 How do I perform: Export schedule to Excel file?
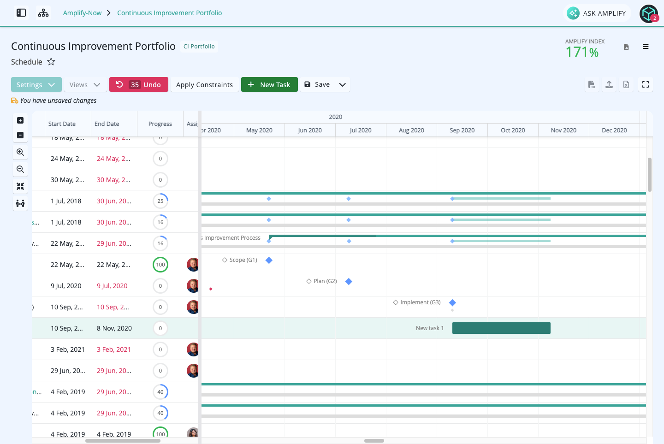[x=626, y=84]
